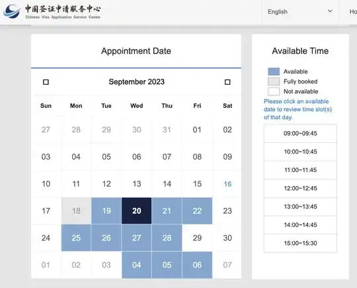Click date 29 in September row
Screen dimensions: 357x288
pyautogui.click(x=197, y=238)
